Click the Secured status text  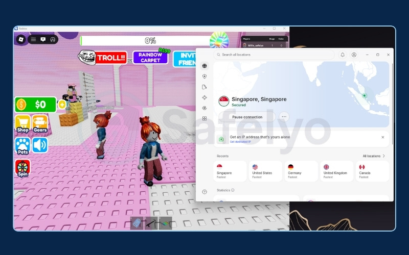(x=239, y=105)
